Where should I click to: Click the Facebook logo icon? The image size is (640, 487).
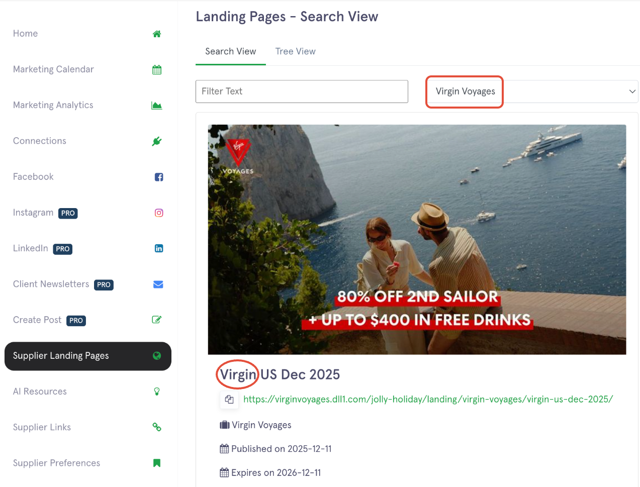[159, 177]
